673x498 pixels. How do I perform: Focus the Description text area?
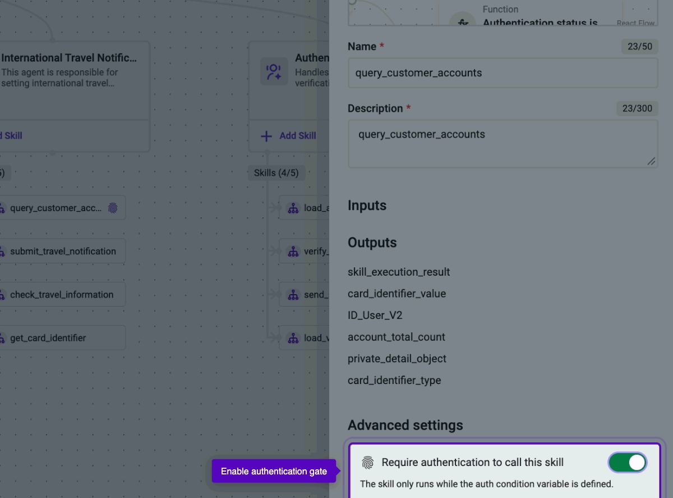(x=503, y=144)
